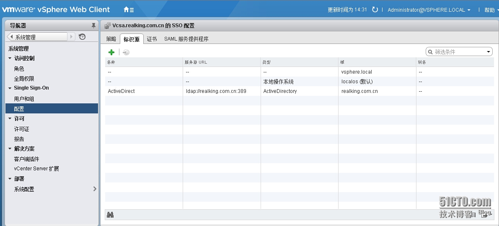Open 许可证 in the navigator
This screenshot has height=226, width=499.
pos(22,129)
